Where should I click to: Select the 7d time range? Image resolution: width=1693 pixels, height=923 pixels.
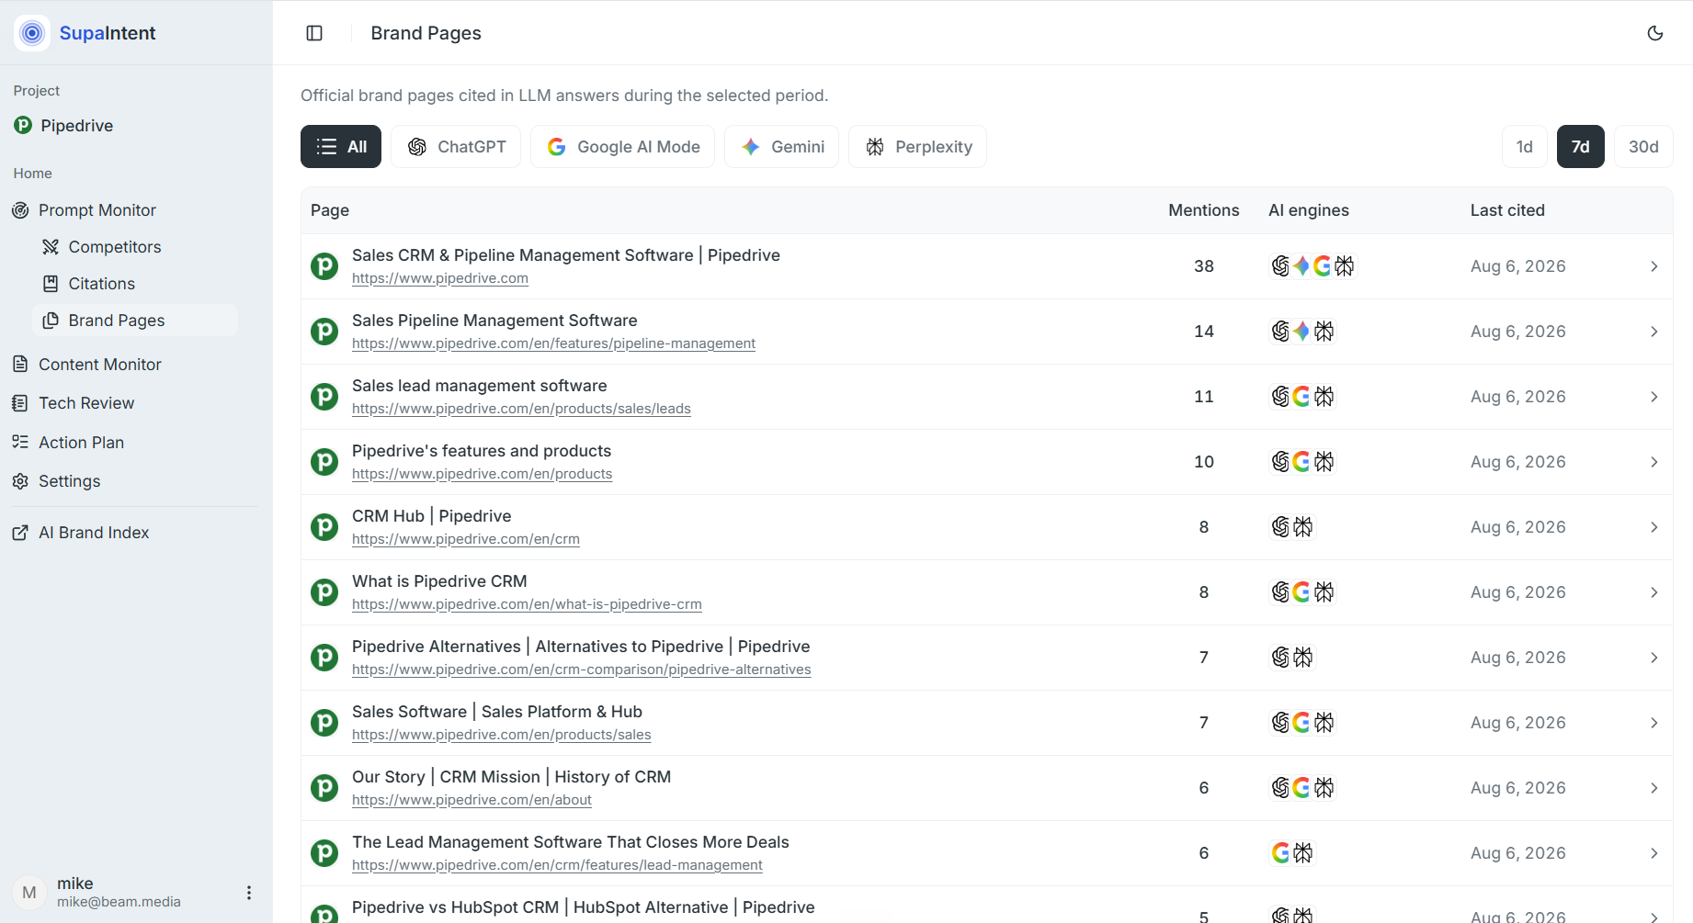pyautogui.click(x=1581, y=147)
